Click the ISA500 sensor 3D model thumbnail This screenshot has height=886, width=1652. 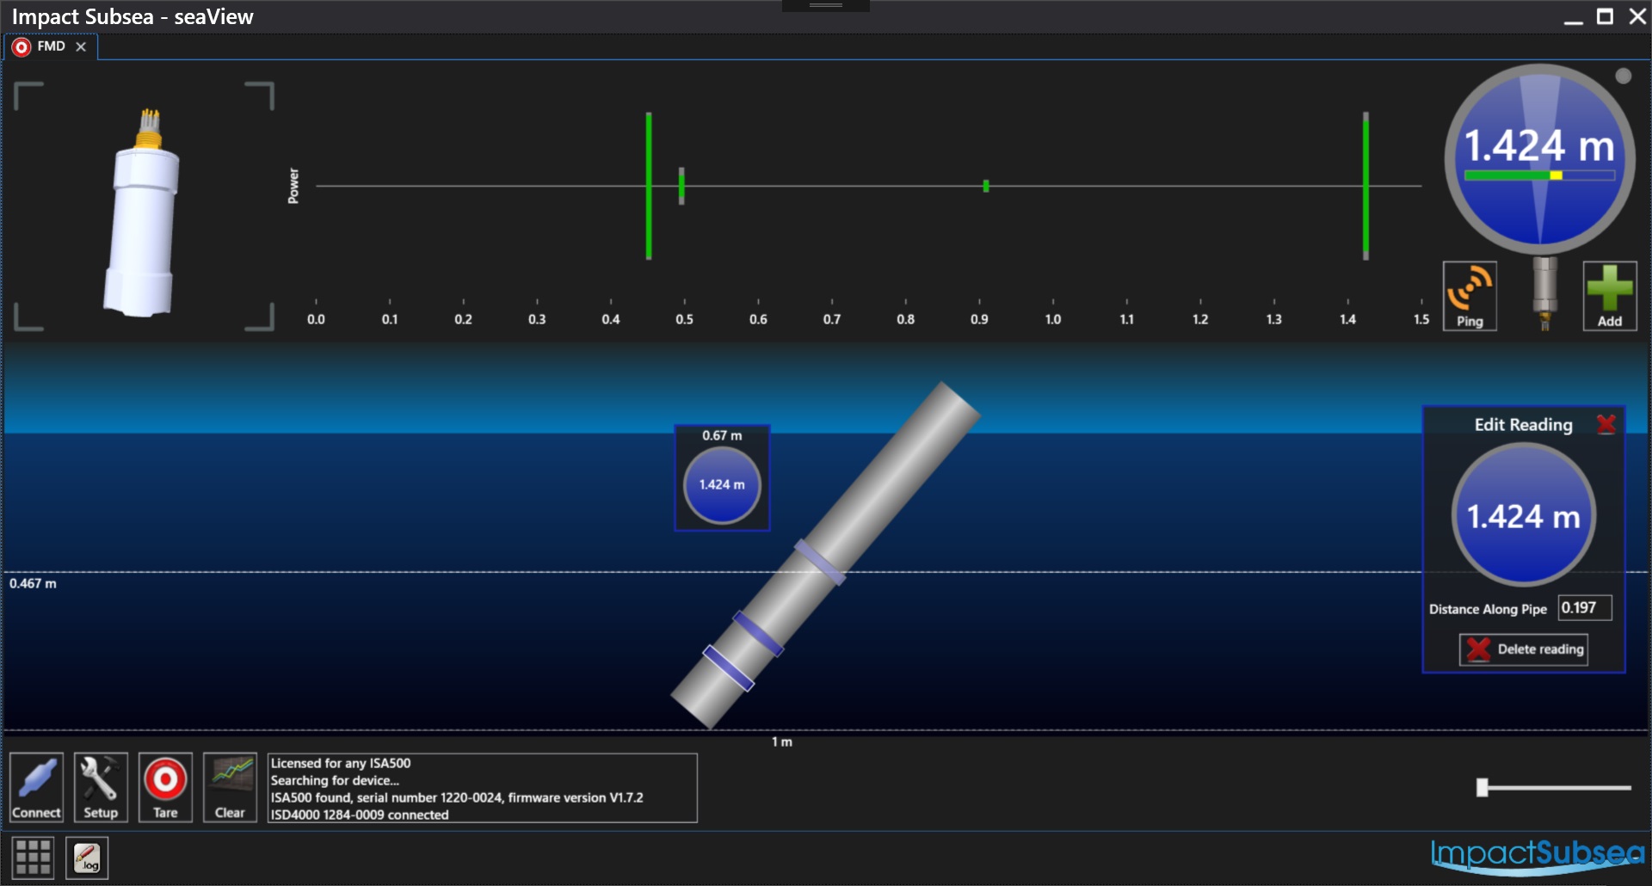click(x=144, y=211)
